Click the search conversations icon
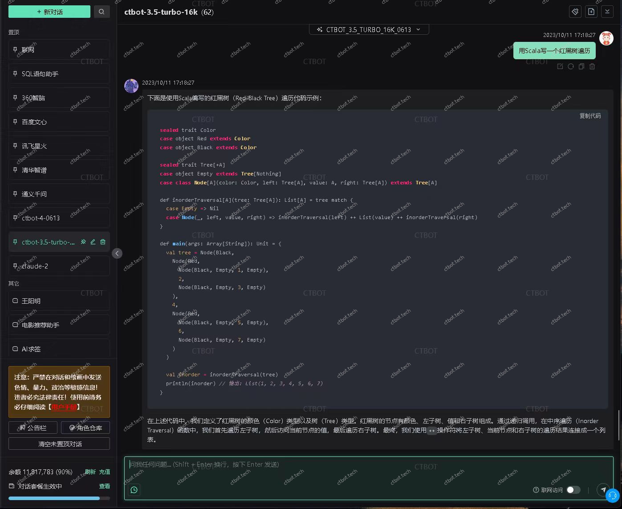622x509 pixels. click(102, 12)
